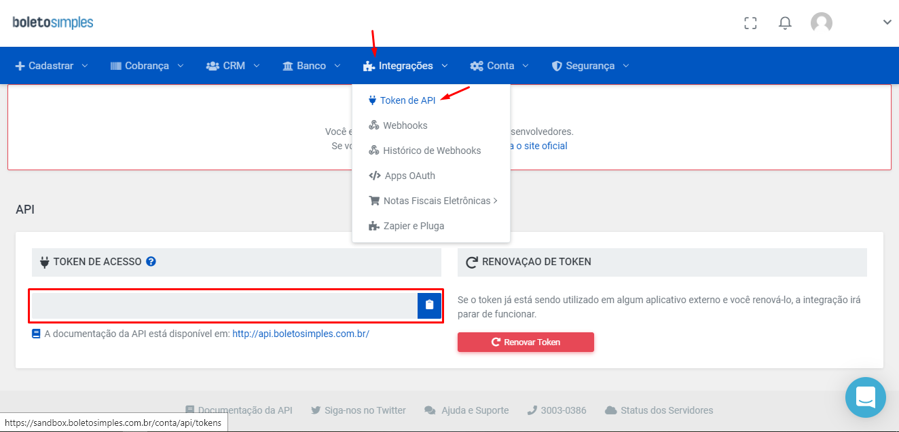Click the access token field
Viewport: 899px width, 432px height.
pyautogui.click(x=224, y=305)
